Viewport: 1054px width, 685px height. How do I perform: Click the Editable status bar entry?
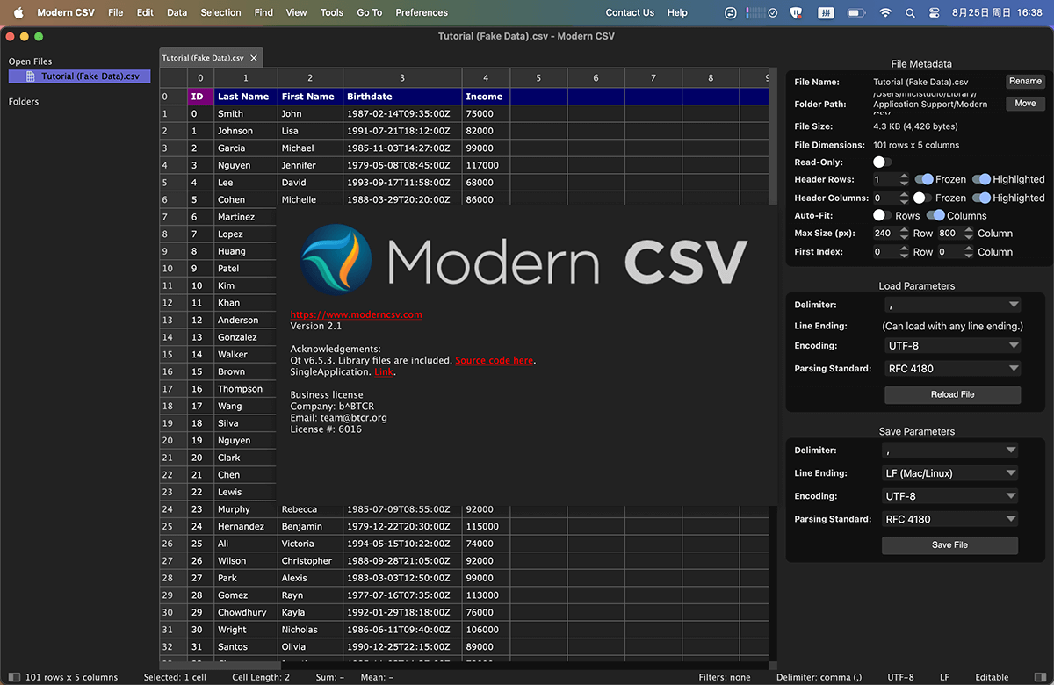(x=992, y=677)
